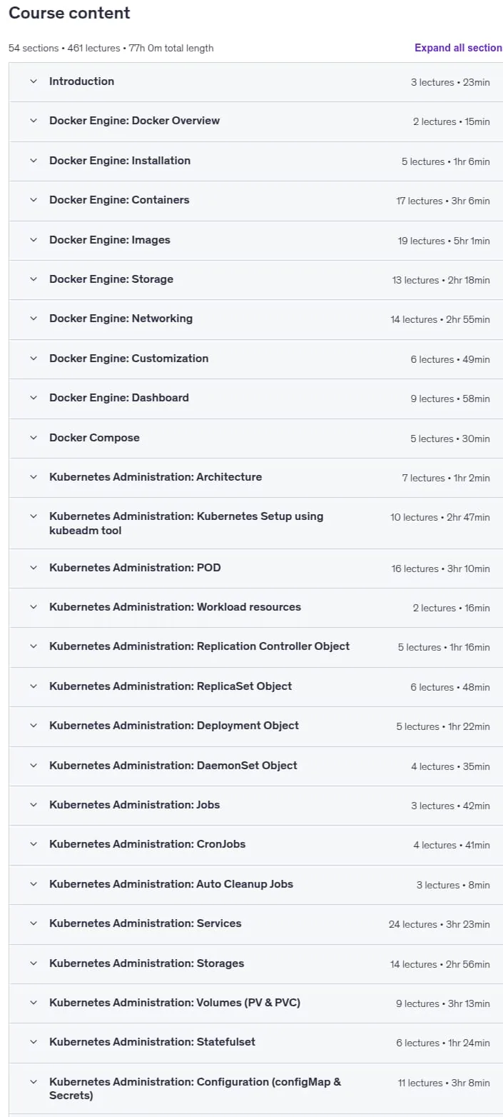The height and width of the screenshot is (1117, 503).
Task: Click Kubernetes Administration: Services title
Action: pos(146,923)
